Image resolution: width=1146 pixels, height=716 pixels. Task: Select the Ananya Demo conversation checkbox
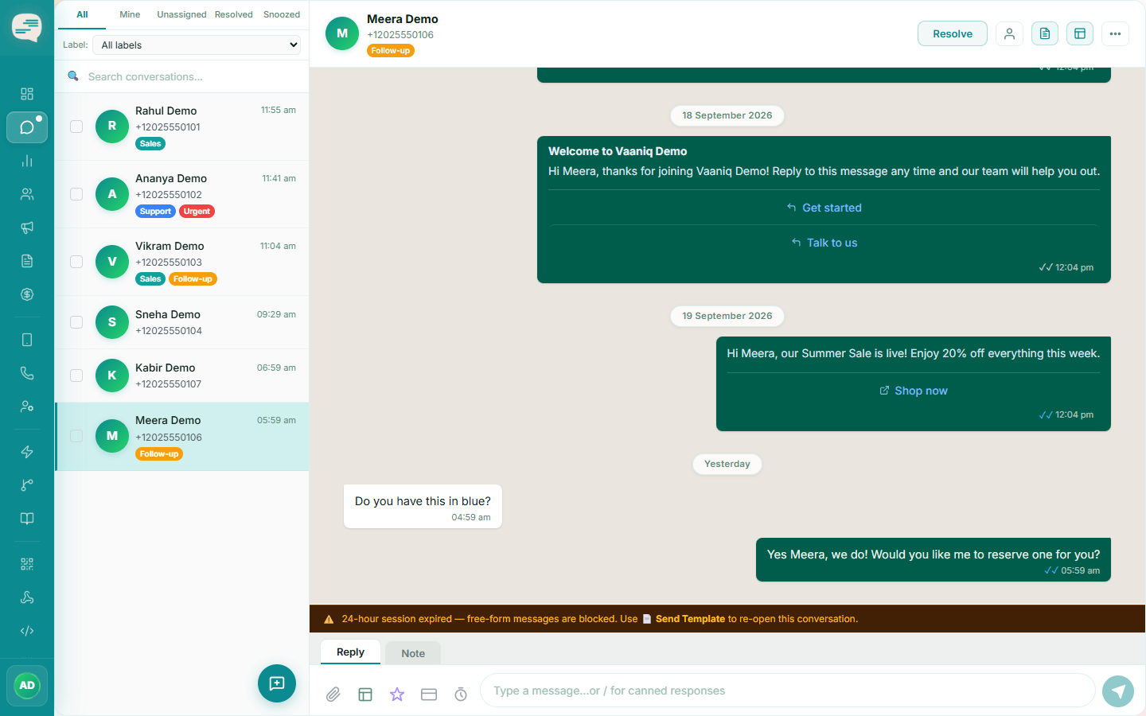coord(76,194)
